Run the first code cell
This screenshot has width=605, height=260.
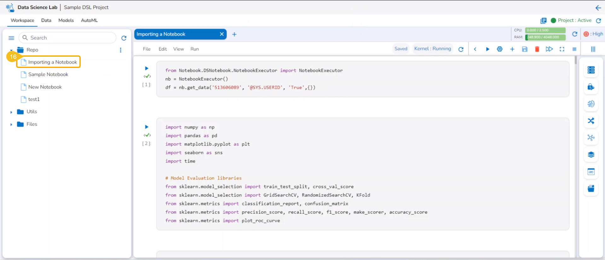147,68
